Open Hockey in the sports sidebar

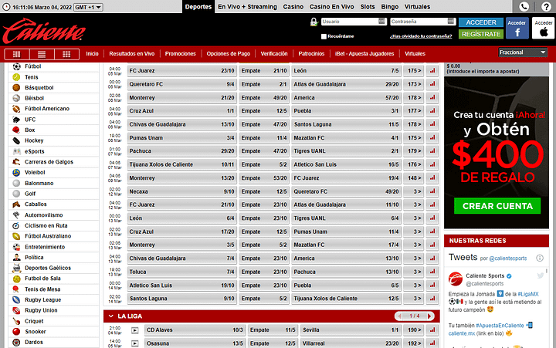pos(53,140)
